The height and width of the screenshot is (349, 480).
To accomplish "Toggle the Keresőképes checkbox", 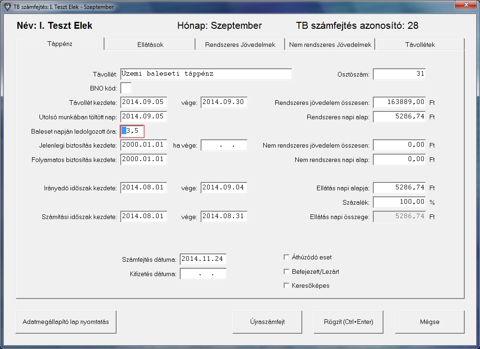I will [286, 285].
